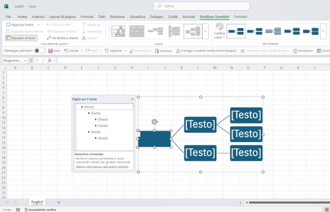This screenshot has width=330, height=212.
Task: Select the empty dark blue root shape
Action: (155, 139)
